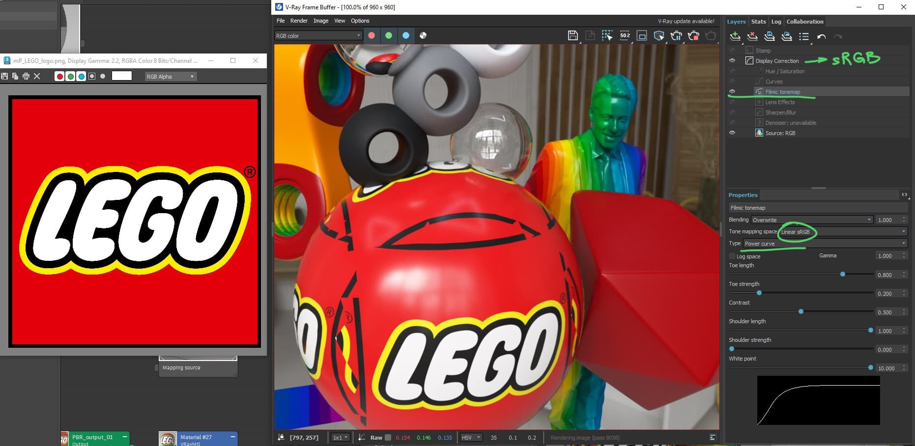Enable the Log space checkbox
Image resolution: width=915 pixels, height=446 pixels.
coord(732,256)
